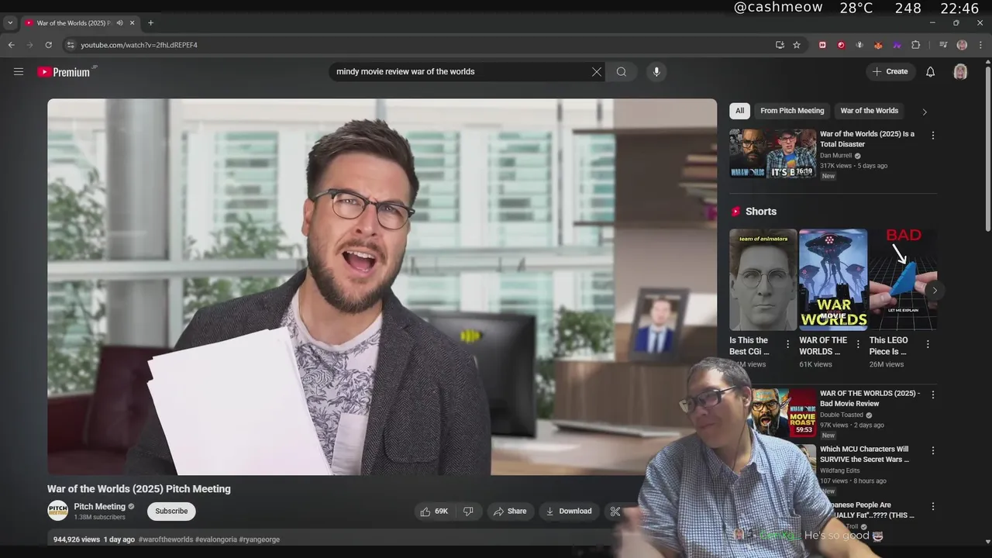Open options for Japanese People video
Screen dimensions: 992x558
(933, 506)
